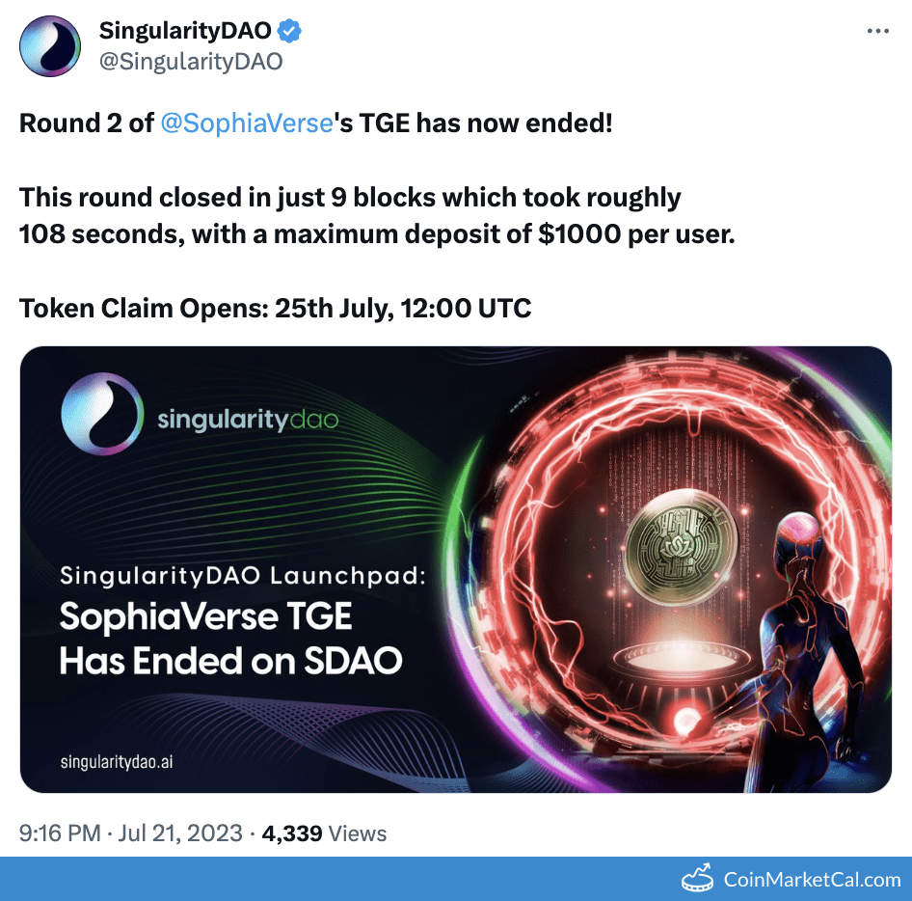This screenshot has height=901, width=912.
Task: Click the blue verified badge
Action: pos(289,31)
